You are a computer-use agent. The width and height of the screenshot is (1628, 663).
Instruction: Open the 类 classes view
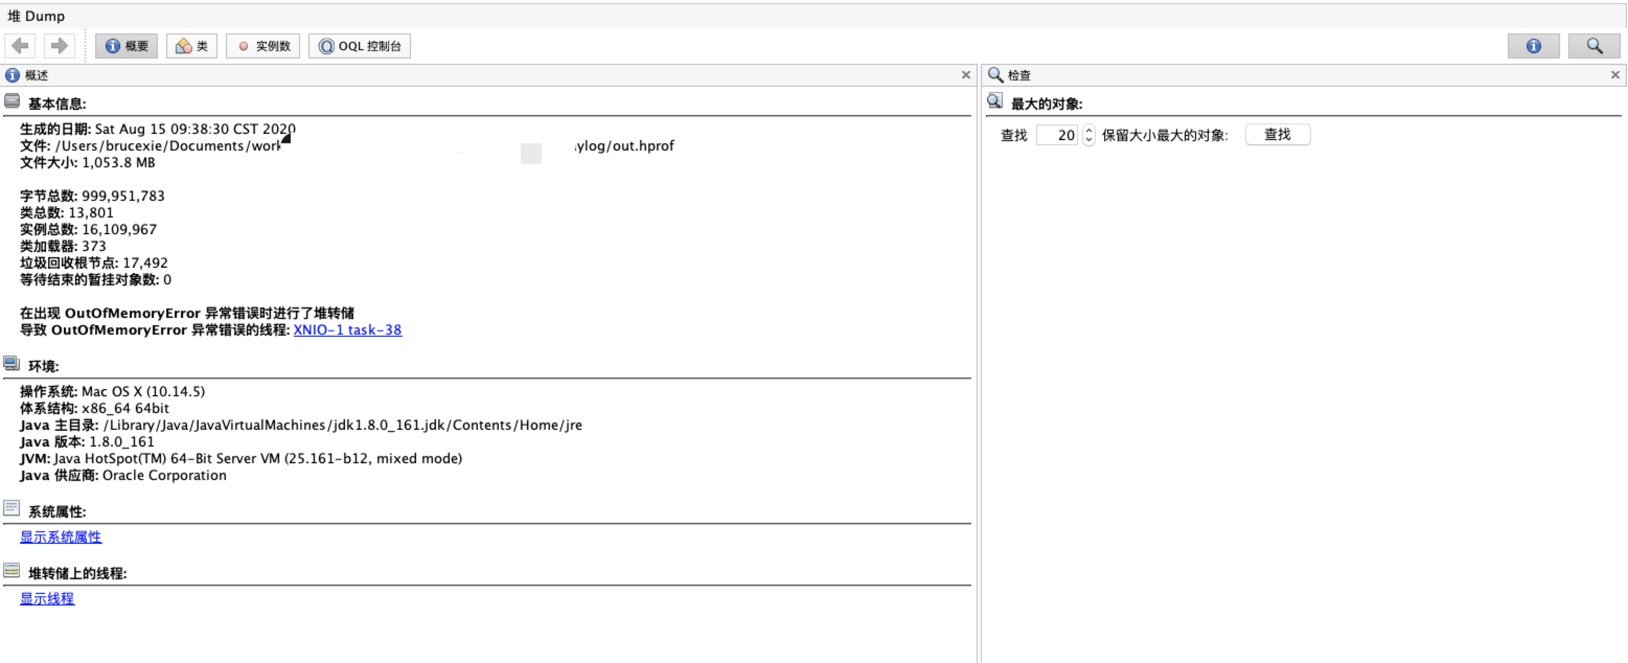click(191, 46)
